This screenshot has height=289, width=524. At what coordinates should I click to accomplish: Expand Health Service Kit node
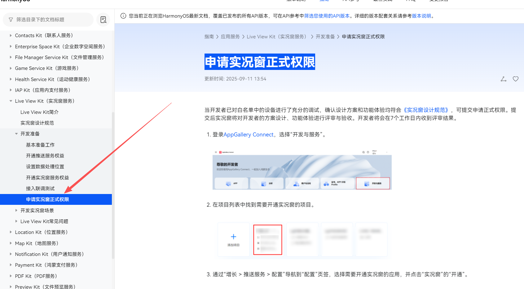tap(11, 79)
